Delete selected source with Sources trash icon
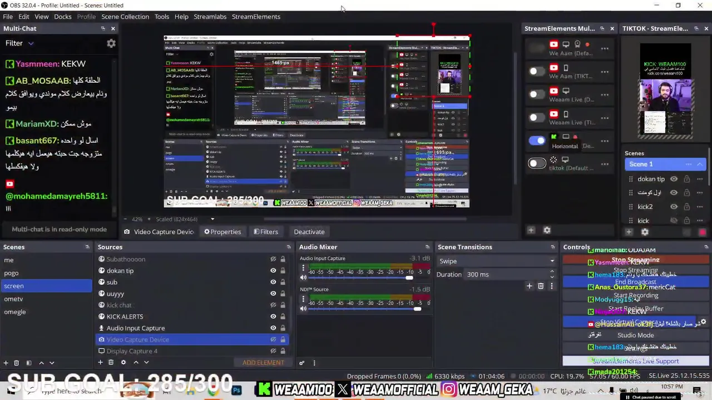This screenshot has width=712, height=400. coord(111,362)
